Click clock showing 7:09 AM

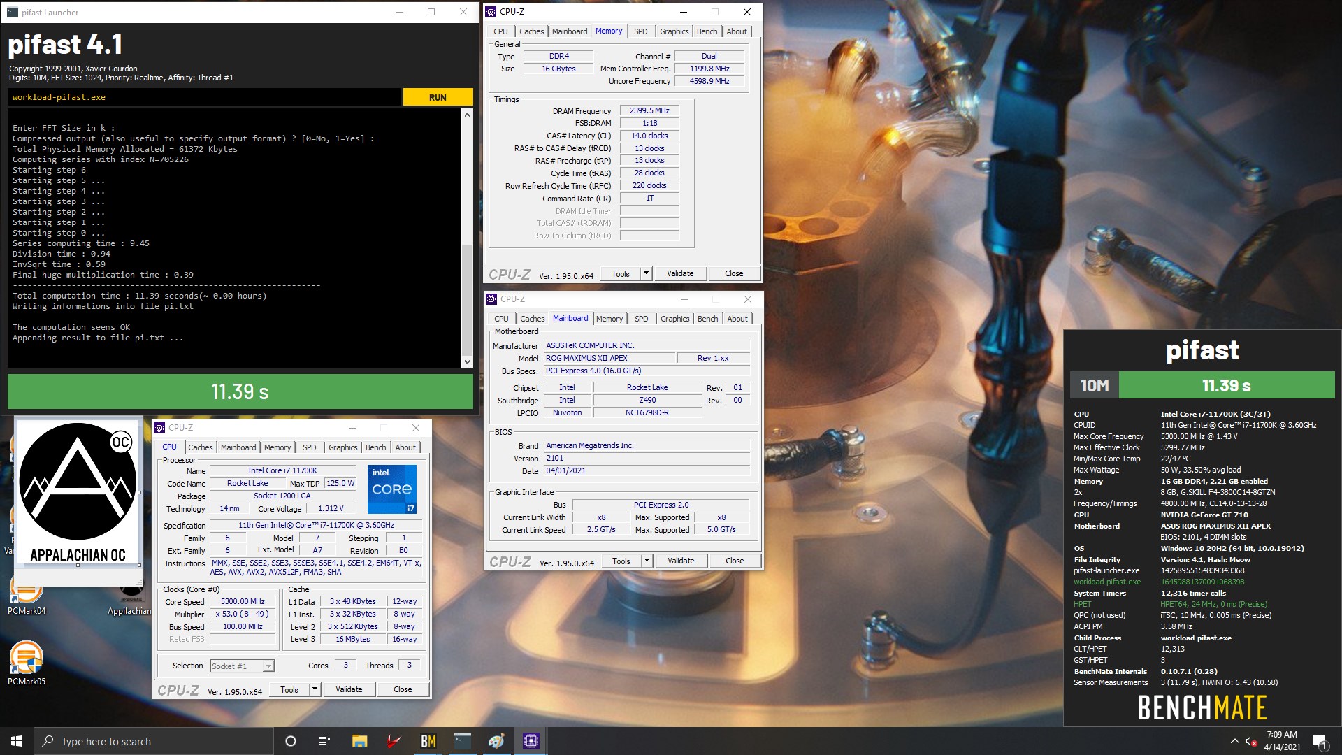[x=1282, y=735]
